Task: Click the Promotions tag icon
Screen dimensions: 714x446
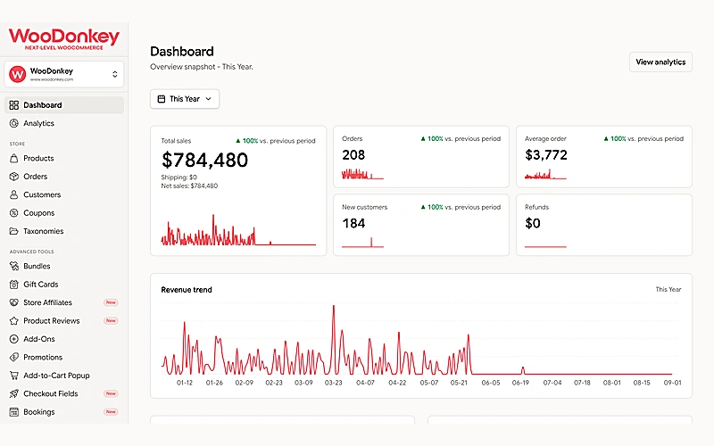Action: (14, 358)
